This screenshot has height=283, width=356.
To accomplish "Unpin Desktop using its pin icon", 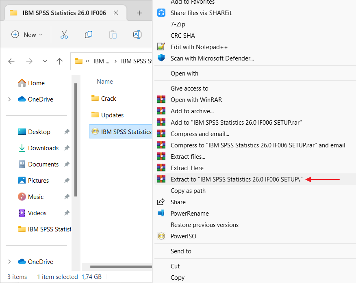I will pyautogui.click(x=67, y=132).
